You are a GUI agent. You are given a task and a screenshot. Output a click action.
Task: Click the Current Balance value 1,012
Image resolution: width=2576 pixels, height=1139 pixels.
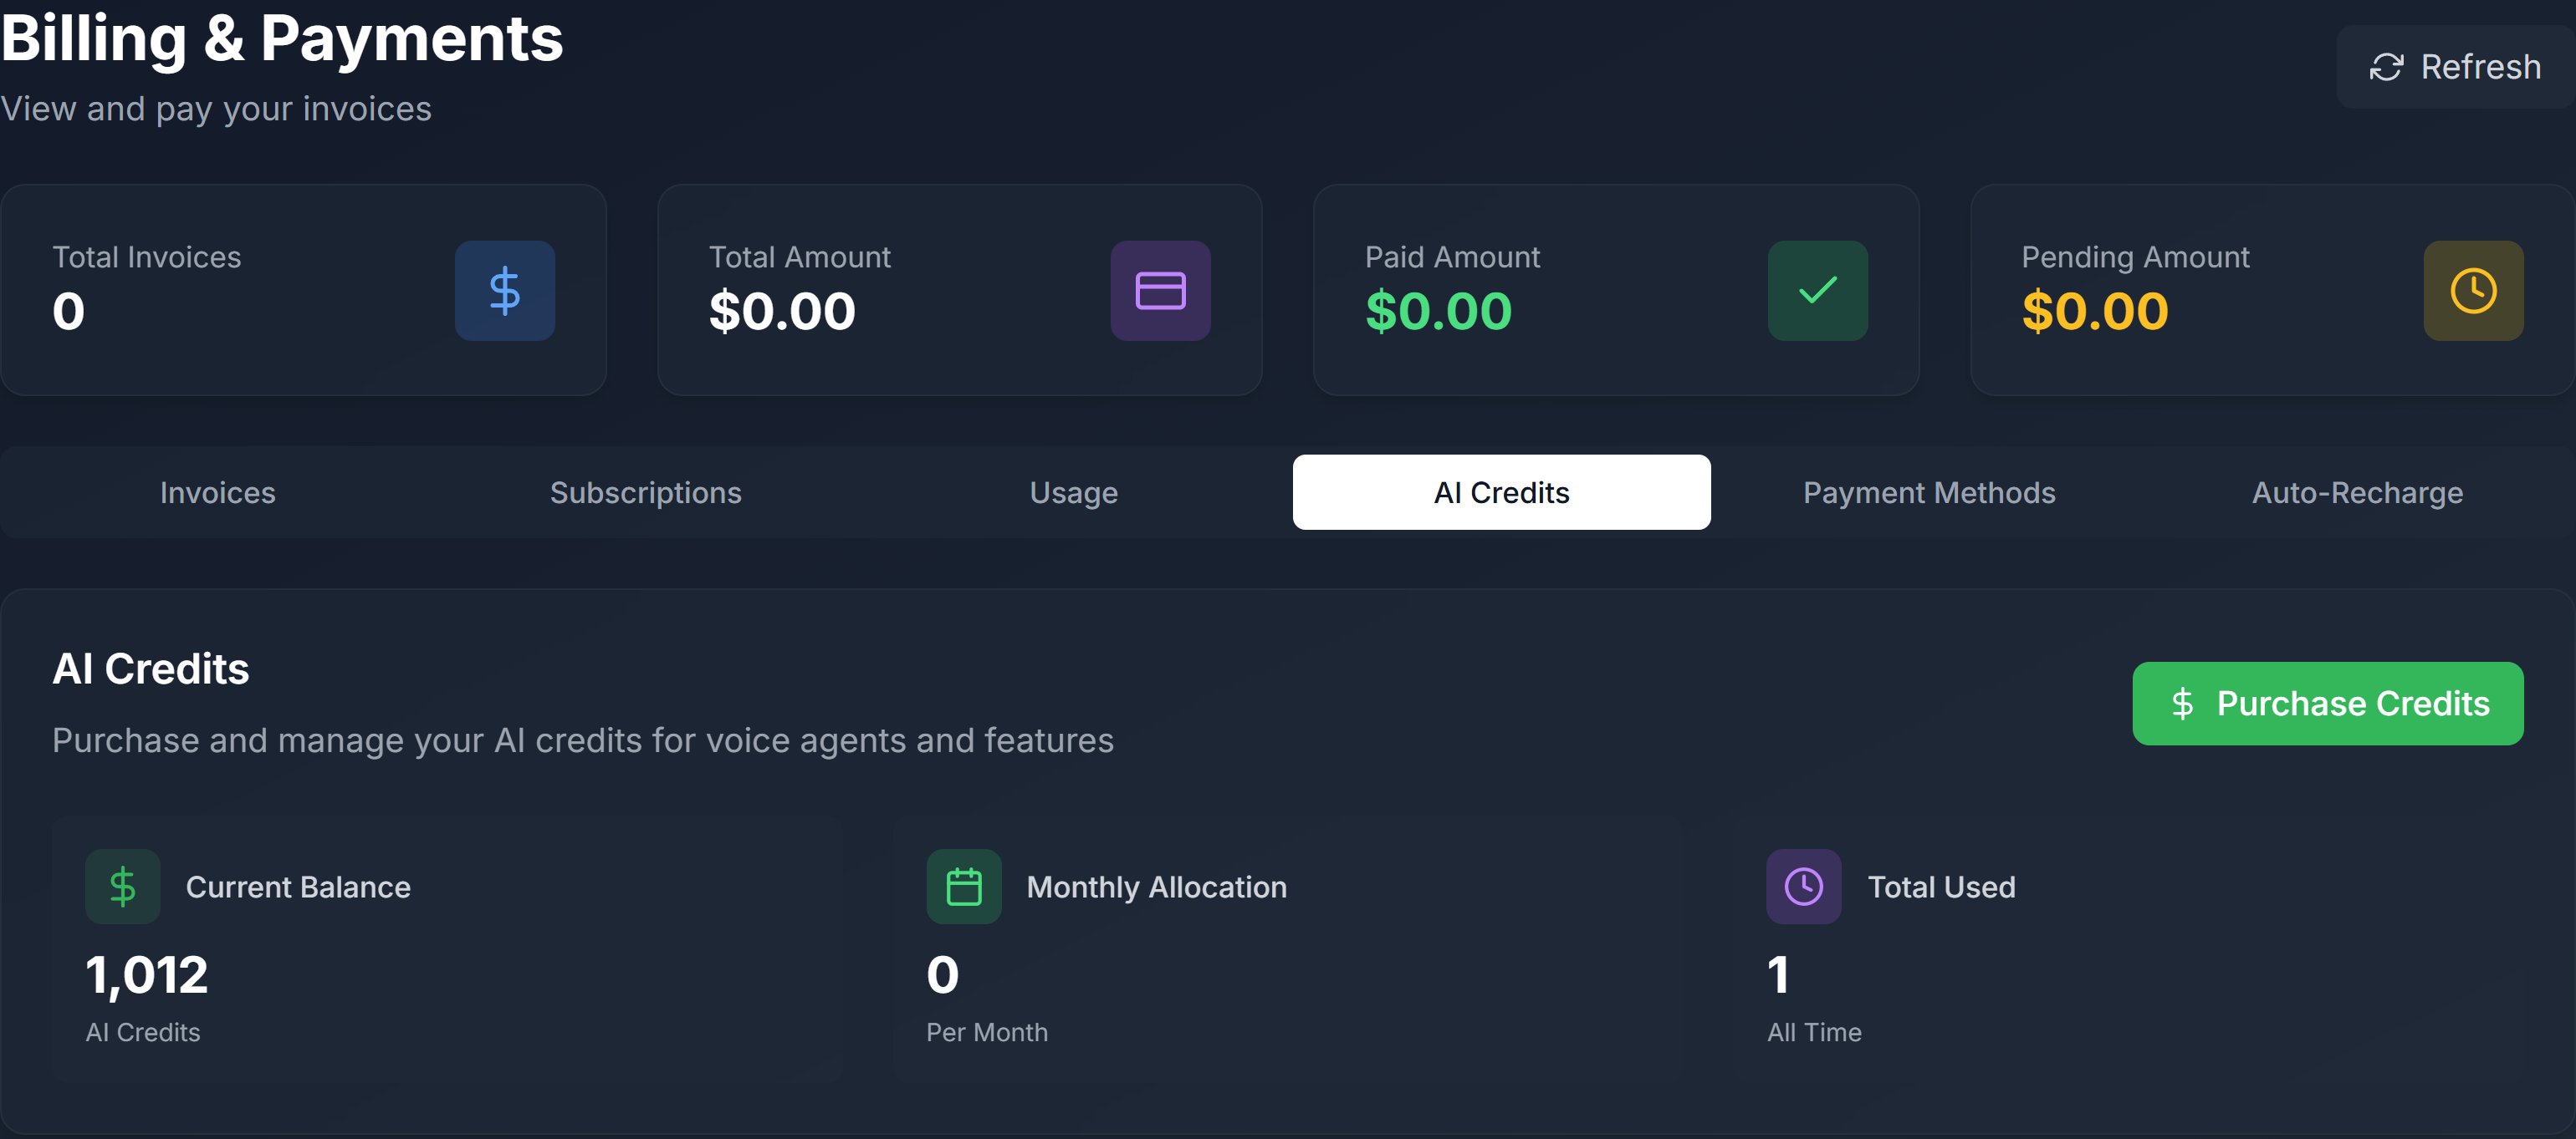point(147,975)
